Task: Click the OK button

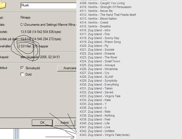Action: pyautogui.click(x=42, y=123)
